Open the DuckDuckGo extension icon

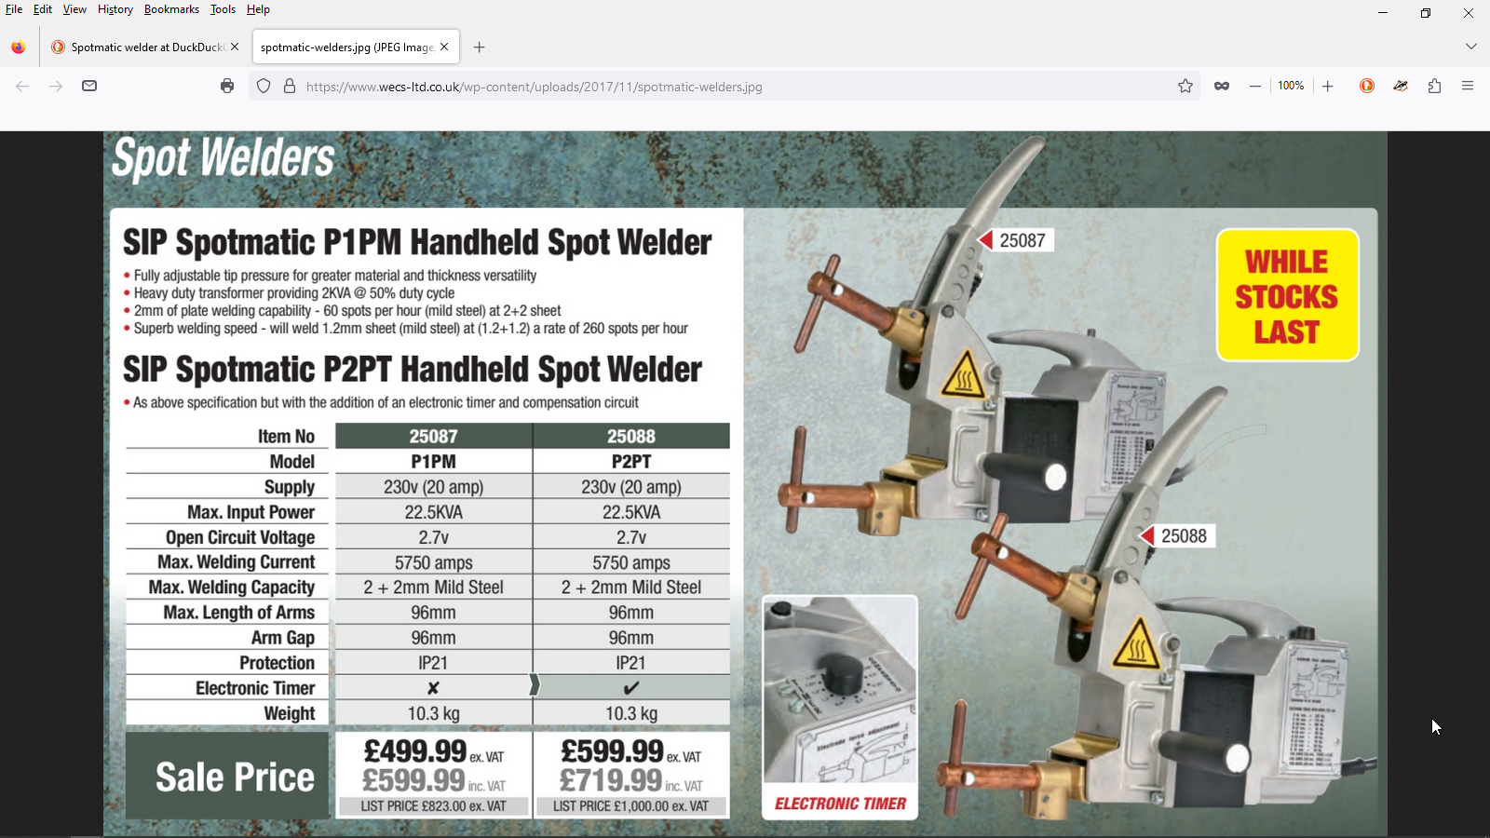click(1367, 86)
